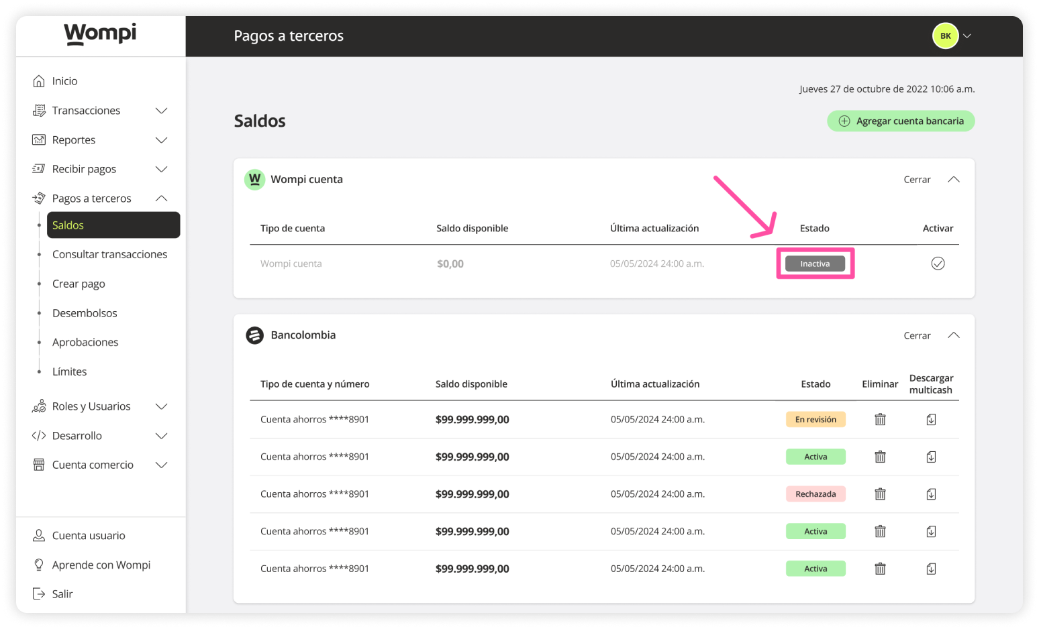Image resolution: width=1039 pixels, height=629 pixels.
Task: Select Consultar transacciones in the sidebar
Action: coord(109,254)
